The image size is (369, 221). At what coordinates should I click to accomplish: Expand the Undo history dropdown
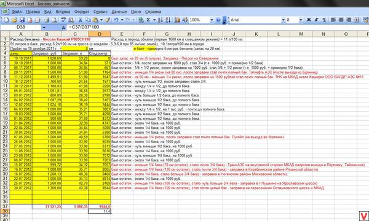pos(122,20)
